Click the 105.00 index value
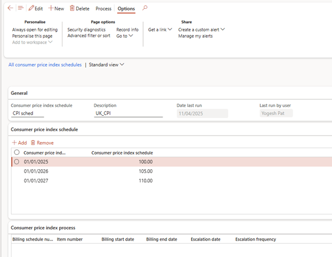The width and height of the screenshot is (332, 257). pyautogui.click(x=146, y=171)
